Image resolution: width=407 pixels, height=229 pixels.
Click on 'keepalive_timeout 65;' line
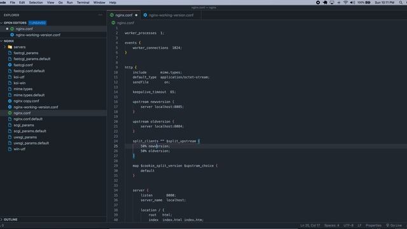(154, 92)
